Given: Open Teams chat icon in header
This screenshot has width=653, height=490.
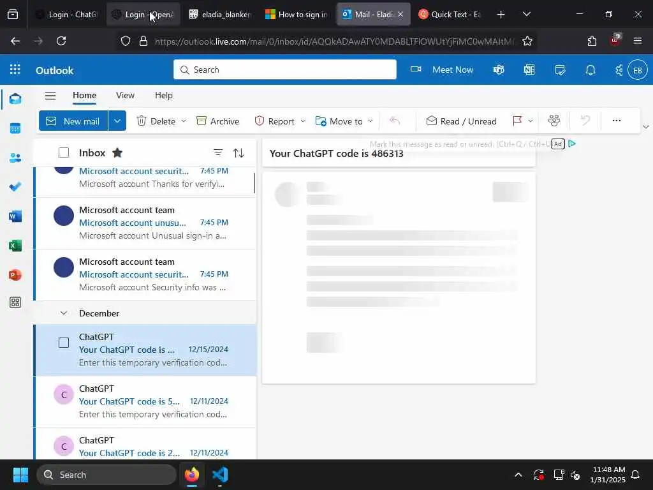Looking at the screenshot, I should [499, 70].
